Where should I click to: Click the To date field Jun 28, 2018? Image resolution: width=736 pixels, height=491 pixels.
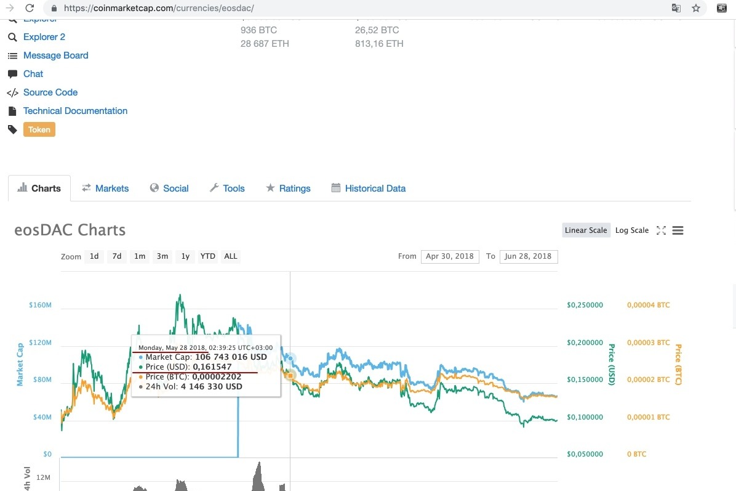pyautogui.click(x=529, y=256)
